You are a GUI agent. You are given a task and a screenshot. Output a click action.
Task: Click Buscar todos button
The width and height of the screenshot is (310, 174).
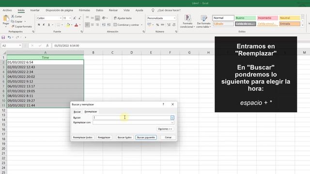click(124, 137)
